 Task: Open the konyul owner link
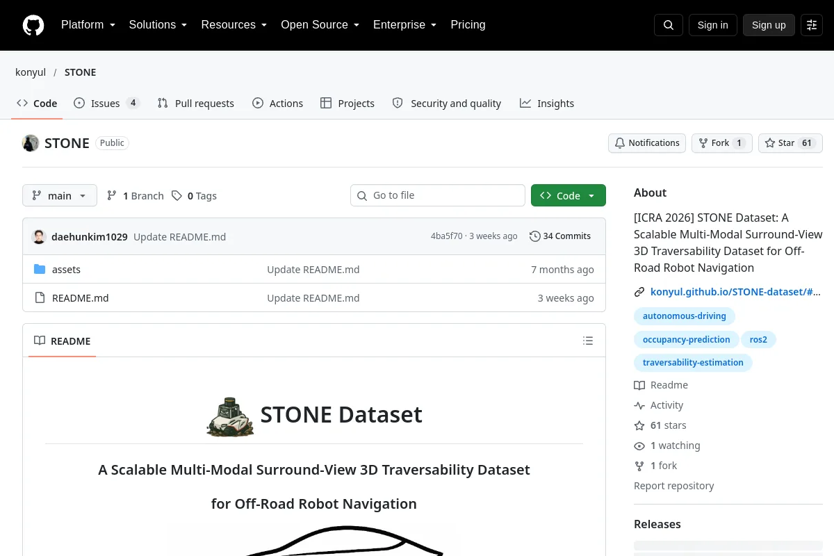31,72
